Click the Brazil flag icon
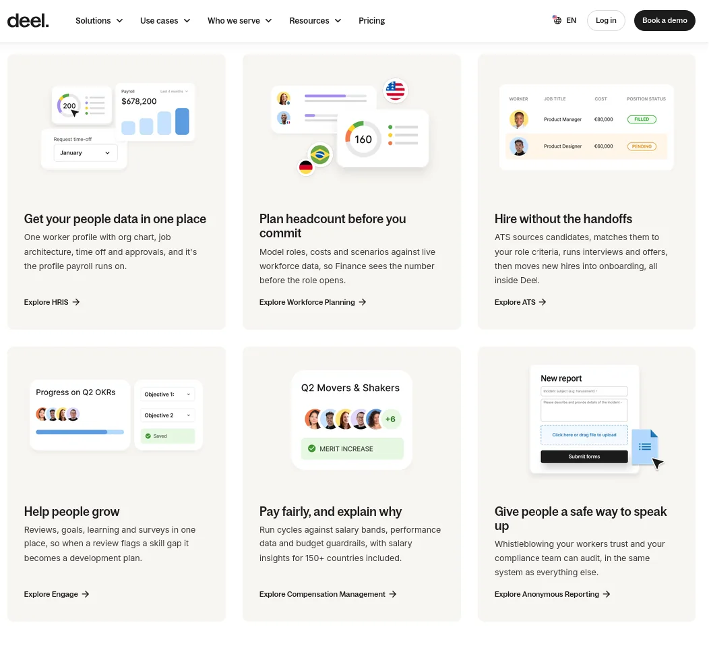The height and width of the screenshot is (646, 709). pos(320,154)
